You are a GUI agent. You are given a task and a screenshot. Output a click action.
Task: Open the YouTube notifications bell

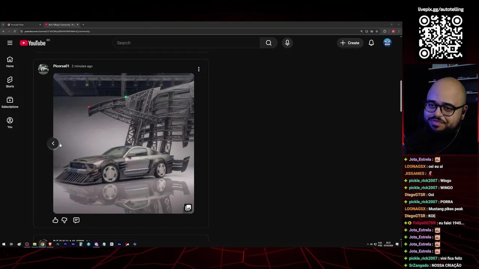(x=371, y=43)
